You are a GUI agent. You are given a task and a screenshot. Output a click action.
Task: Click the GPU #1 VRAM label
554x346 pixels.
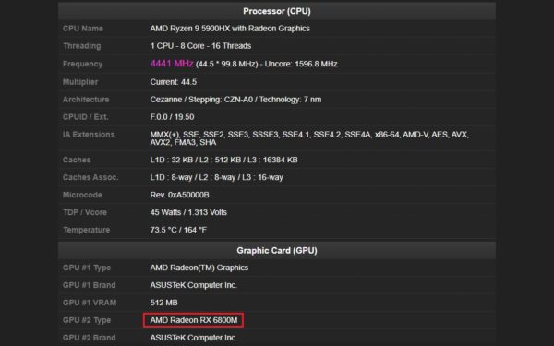pyautogui.click(x=90, y=303)
